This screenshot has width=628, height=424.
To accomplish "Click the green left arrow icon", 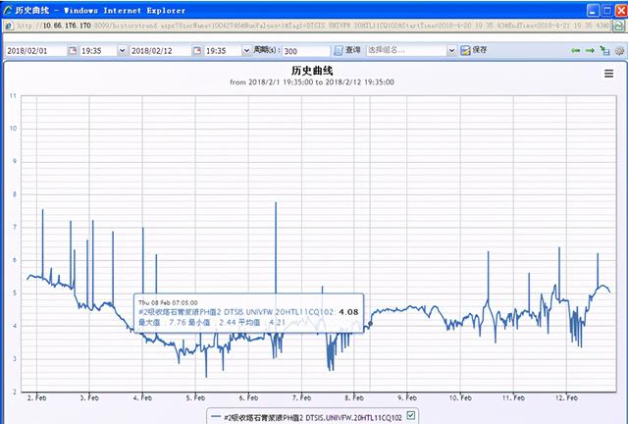I will pyautogui.click(x=576, y=50).
